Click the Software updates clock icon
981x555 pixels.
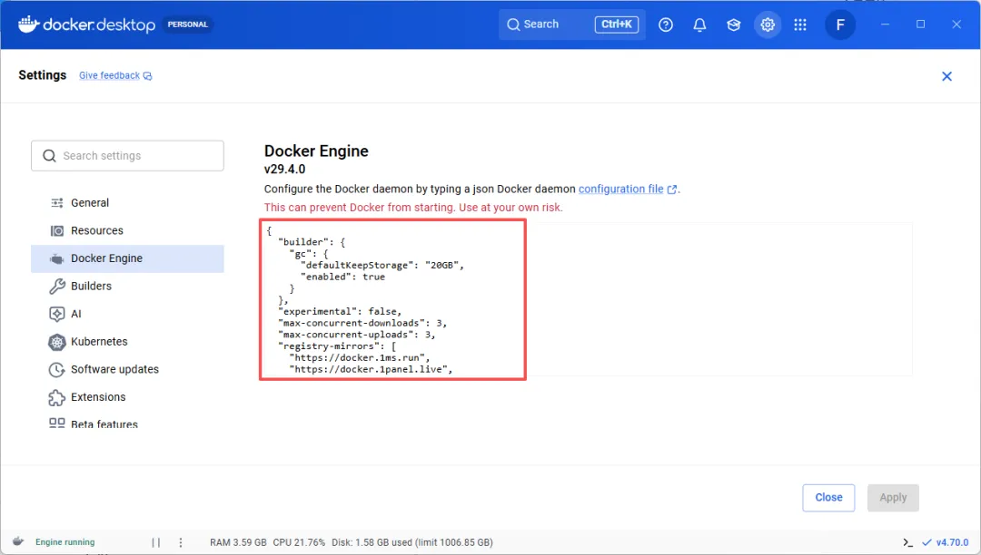pyautogui.click(x=57, y=370)
